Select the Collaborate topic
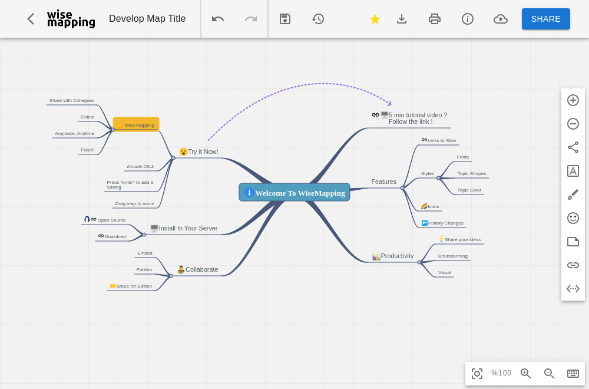This screenshot has width=589, height=389. pos(197,269)
